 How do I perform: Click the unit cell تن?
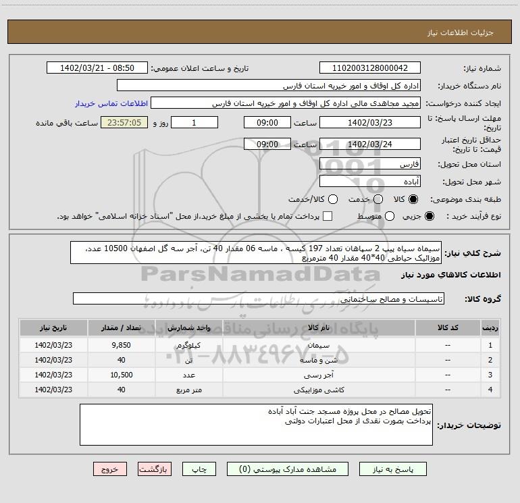pyautogui.click(x=188, y=360)
